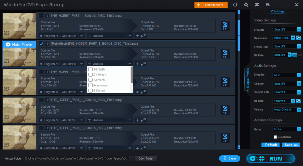This screenshot has height=166, width=303.
Task: Click the refresh icon in the title bar
Action: pyautogui.click(x=236, y=5)
